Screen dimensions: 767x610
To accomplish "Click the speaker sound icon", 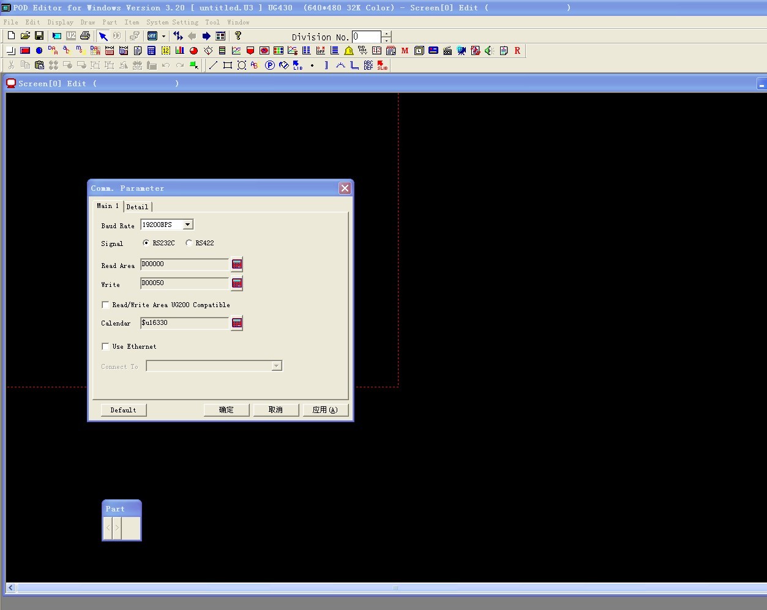I will click(489, 51).
